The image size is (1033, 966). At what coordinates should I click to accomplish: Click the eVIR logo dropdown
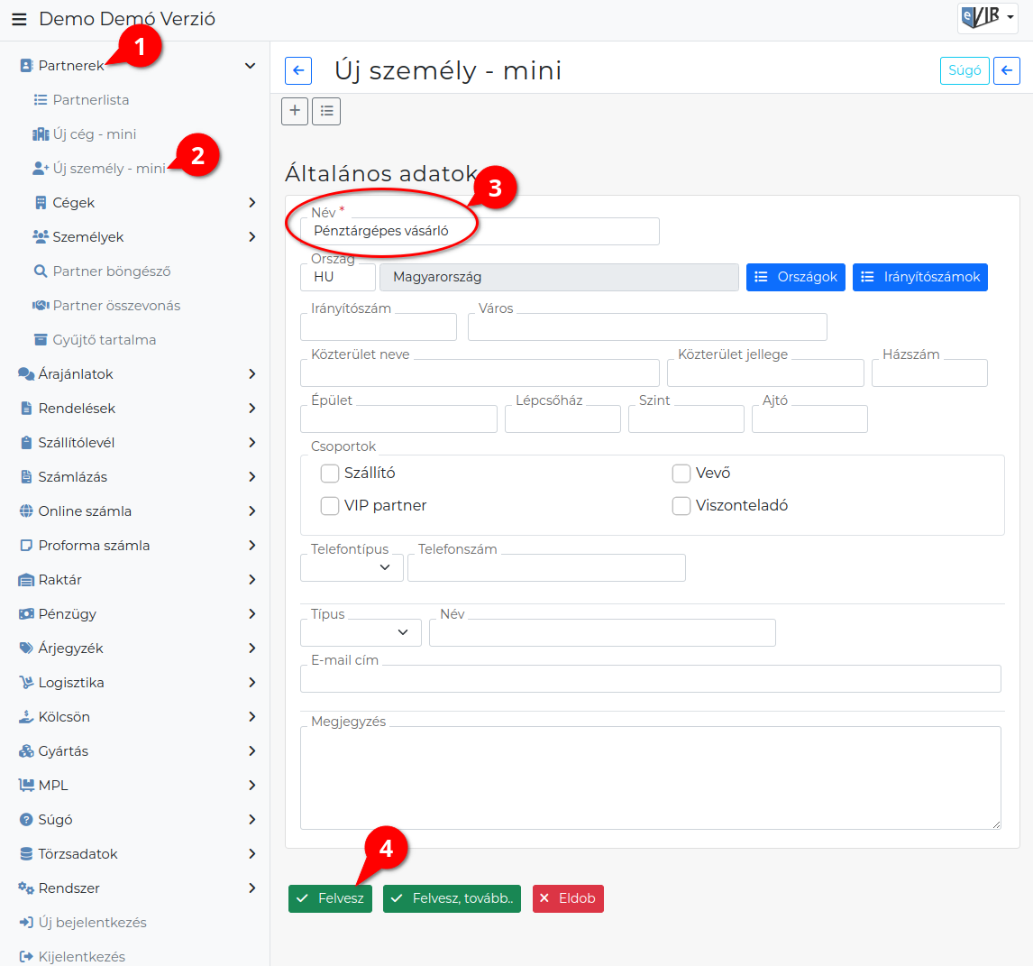coord(988,18)
